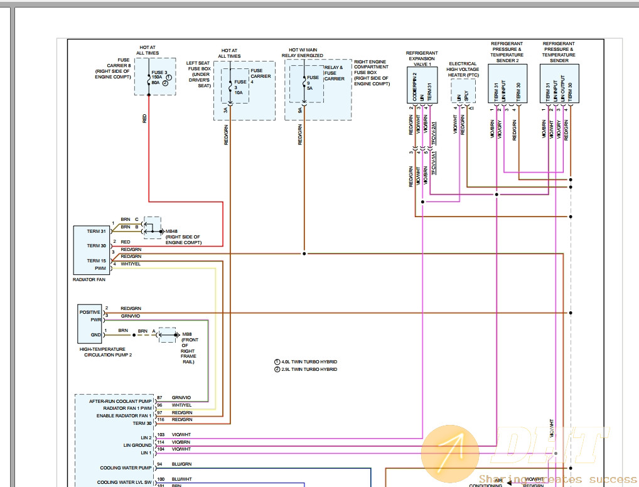Click "TERM 15" in the radiator fan box
Screen dimensions: 639x487
96,261
